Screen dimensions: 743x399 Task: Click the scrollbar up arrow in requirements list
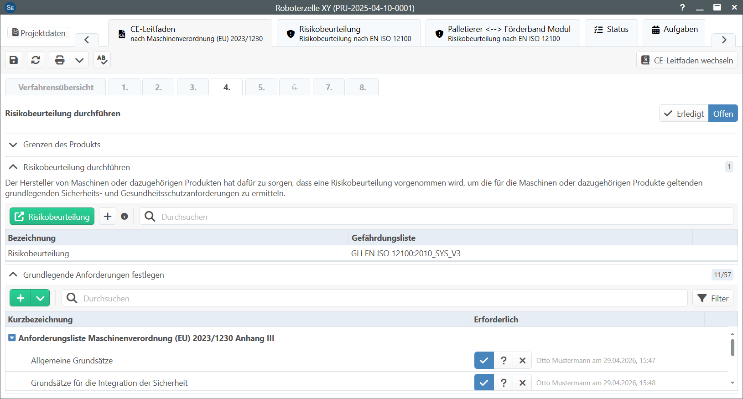point(733,334)
